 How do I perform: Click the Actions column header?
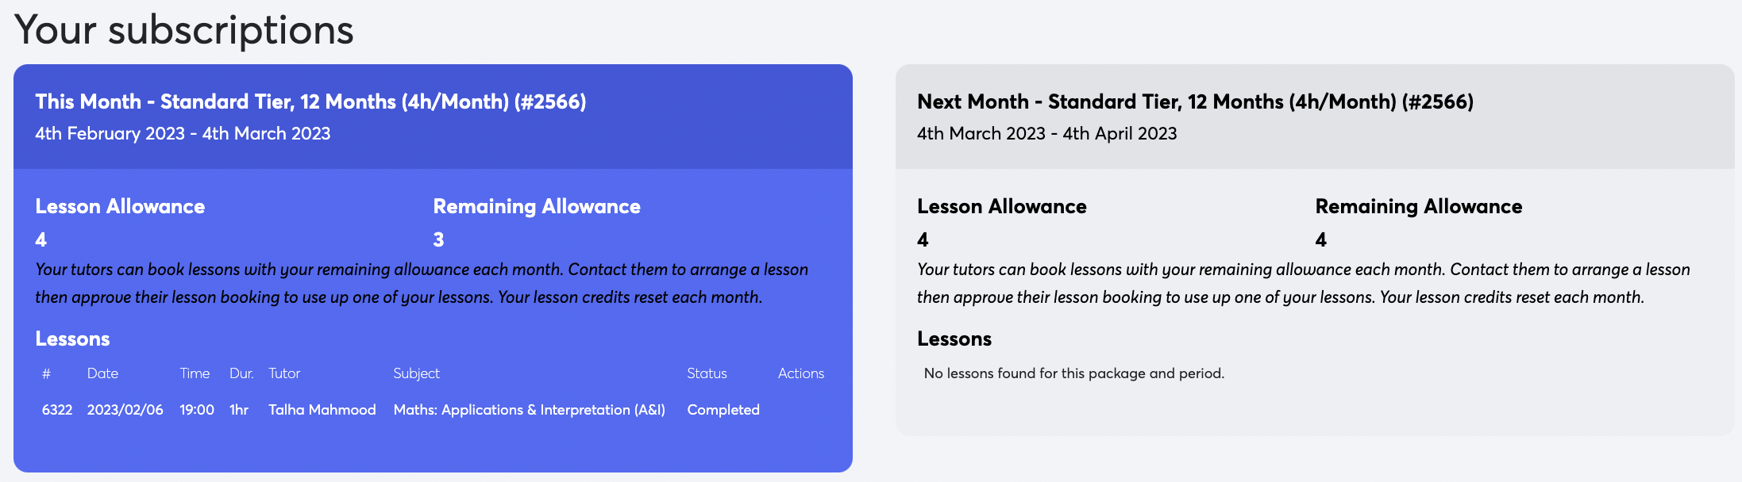(800, 373)
